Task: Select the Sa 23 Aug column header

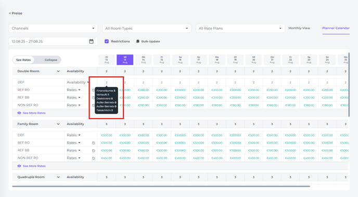Action: click(x=309, y=60)
